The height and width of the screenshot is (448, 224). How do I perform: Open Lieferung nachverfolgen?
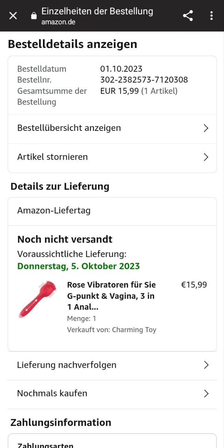coord(67,365)
